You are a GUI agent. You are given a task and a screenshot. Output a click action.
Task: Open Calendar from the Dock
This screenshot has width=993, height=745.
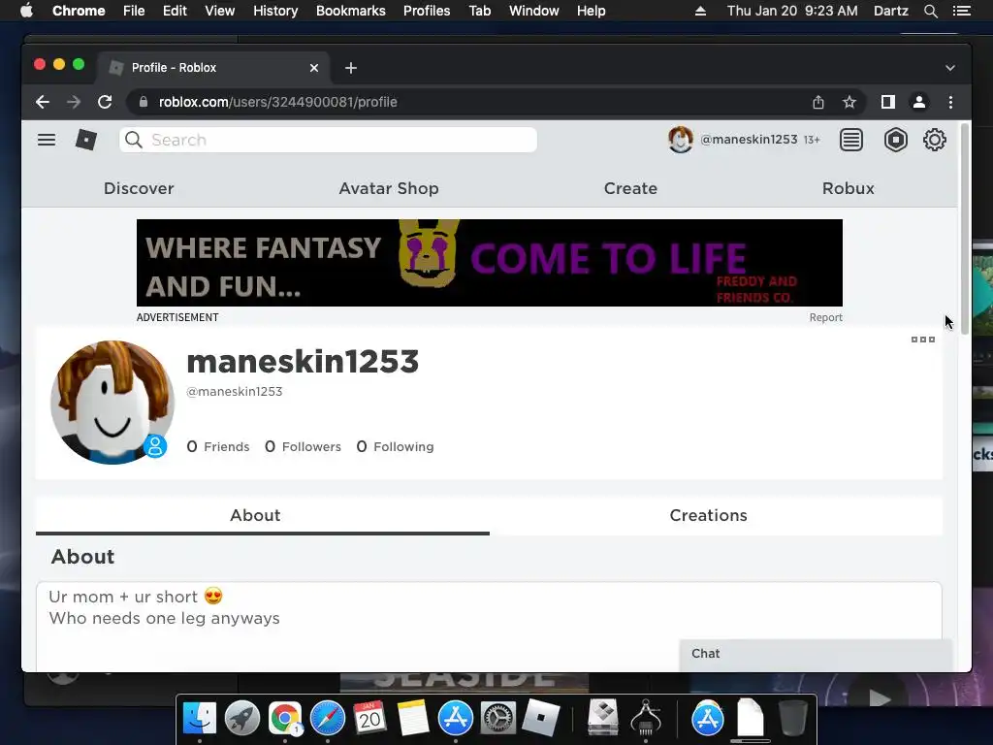369,719
